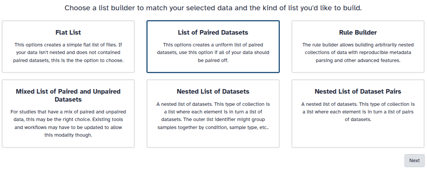Click the "Nested List of Datasets" heading
Screen dimensions: 427x169
(213, 91)
